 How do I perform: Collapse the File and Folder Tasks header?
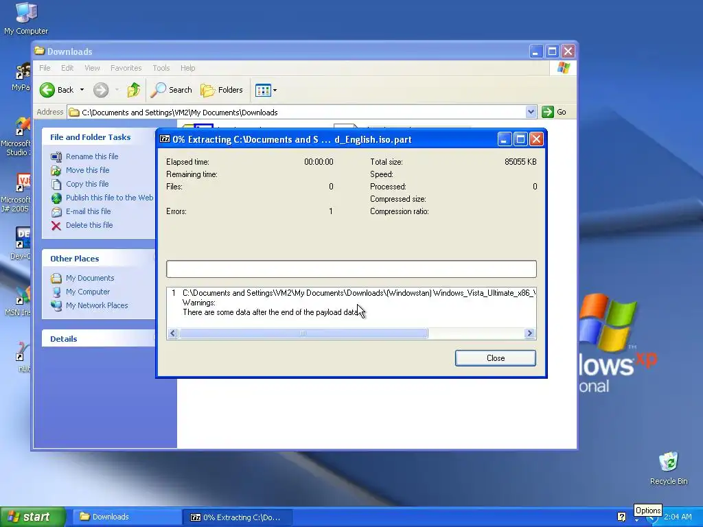tap(99, 137)
